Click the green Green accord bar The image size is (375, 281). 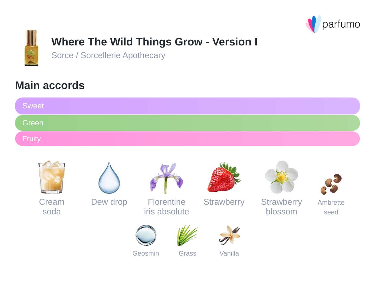tap(187, 123)
